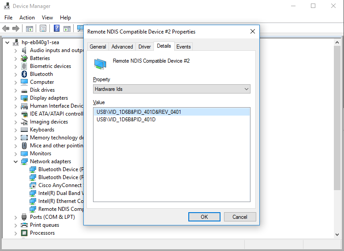Expand the Batteries node arrow
The height and width of the screenshot is (251, 344).
pyautogui.click(x=15, y=59)
